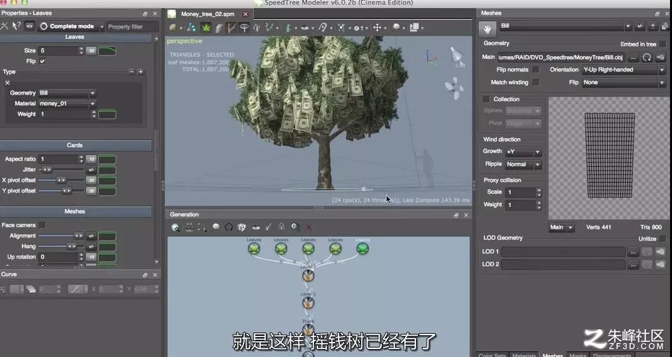Click the browse button for LOD 1
Image resolution: width=672 pixels, height=357 pixels.
click(633, 252)
